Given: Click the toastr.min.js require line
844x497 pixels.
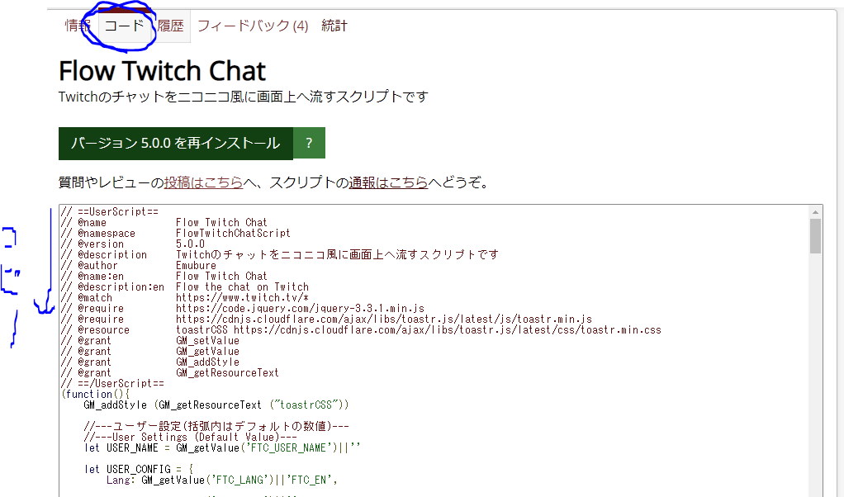Looking at the screenshot, I should (326, 319).
